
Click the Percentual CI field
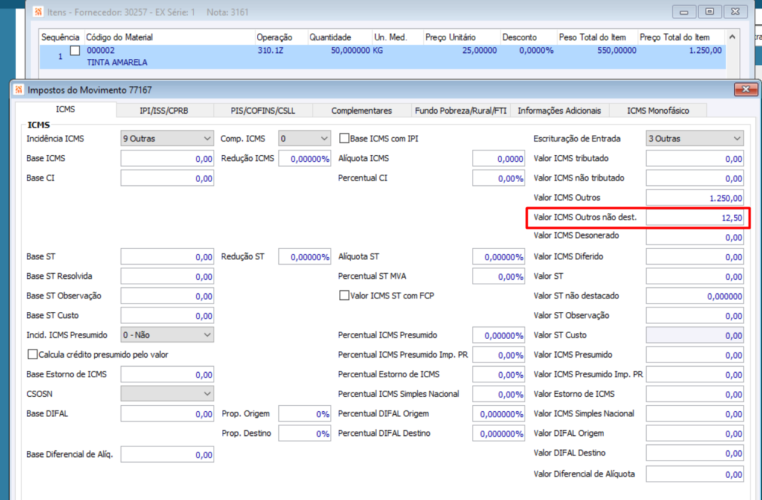(498, 178)
